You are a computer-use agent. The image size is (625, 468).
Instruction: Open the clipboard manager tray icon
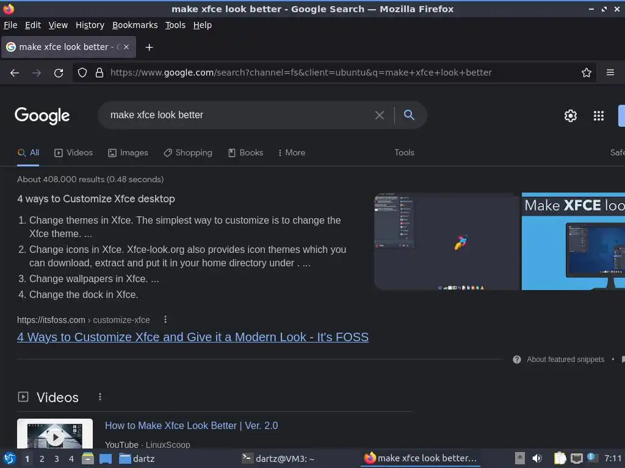tap(560, 458)
